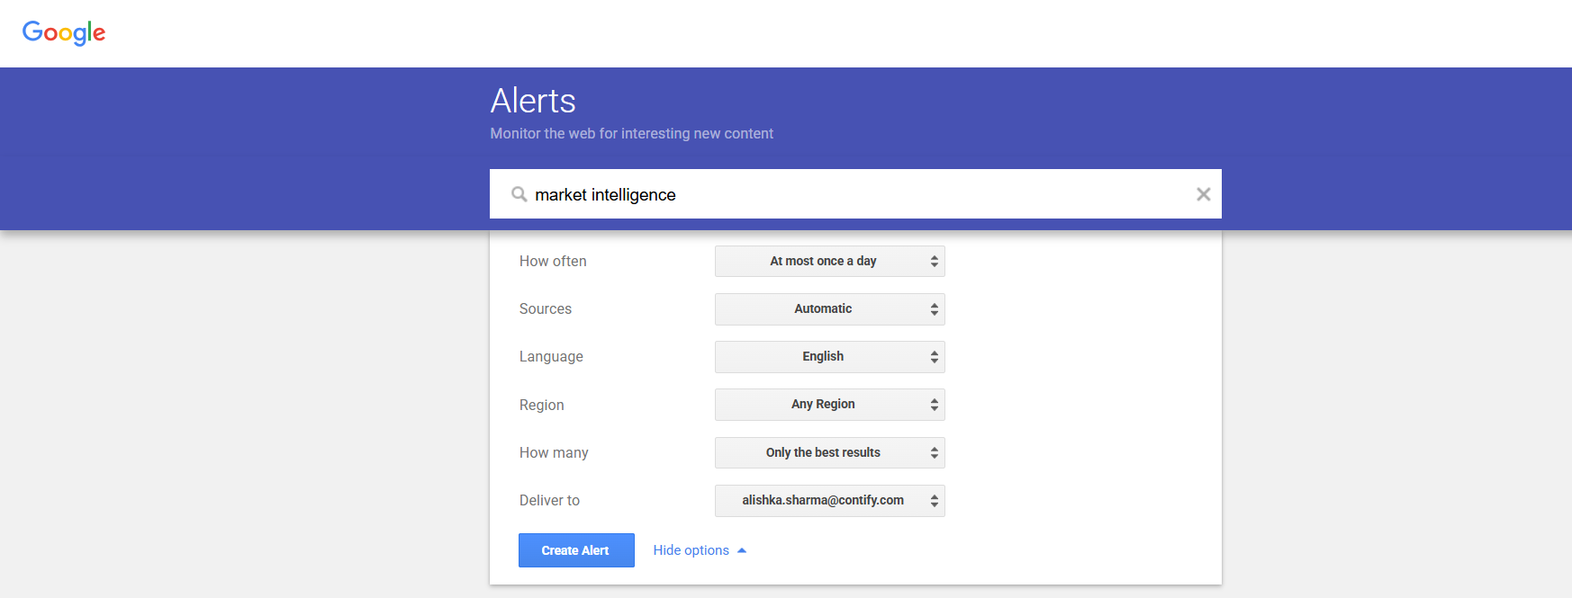Click the Monitor the web subtitle text
Screen dimensions: 1572x598
tap(632, 134)
